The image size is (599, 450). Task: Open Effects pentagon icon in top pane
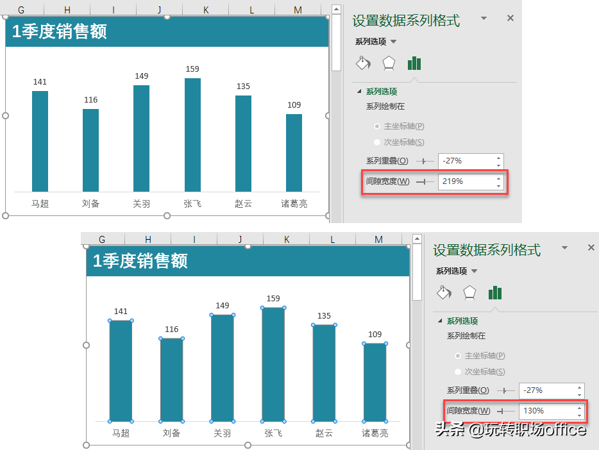point(389,63)
